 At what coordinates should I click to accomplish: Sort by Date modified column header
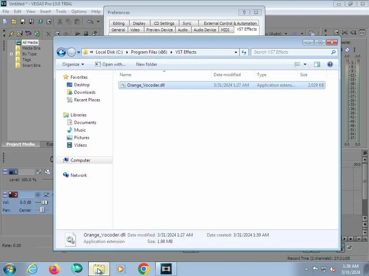click(227, 75)
